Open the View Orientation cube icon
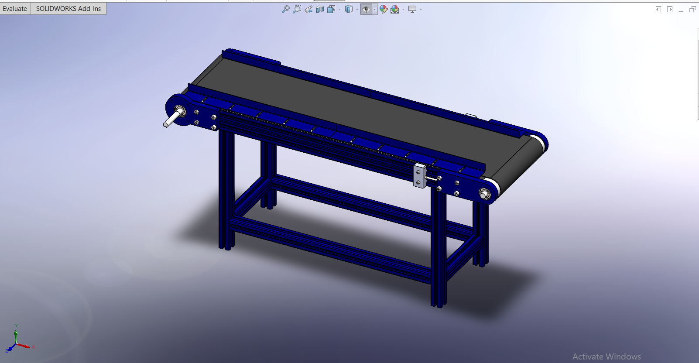Image resolution: width=699 pixels, height=363 pixels. coord(331,9)
